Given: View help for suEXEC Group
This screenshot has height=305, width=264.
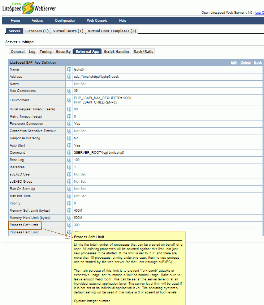Looking at the screenshot, I should pyautogui.click(x=69, y=182).
